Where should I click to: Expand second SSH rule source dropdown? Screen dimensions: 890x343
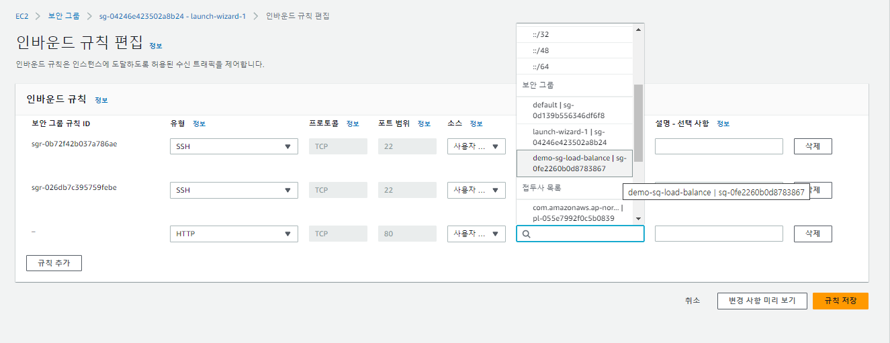[476, 190]
